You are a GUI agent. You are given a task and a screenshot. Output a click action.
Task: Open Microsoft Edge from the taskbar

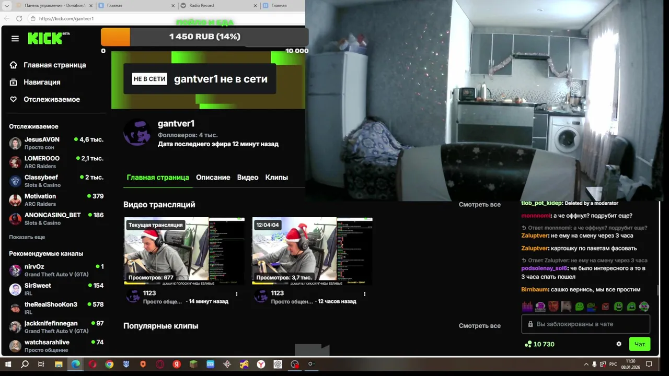coord(76,365)
